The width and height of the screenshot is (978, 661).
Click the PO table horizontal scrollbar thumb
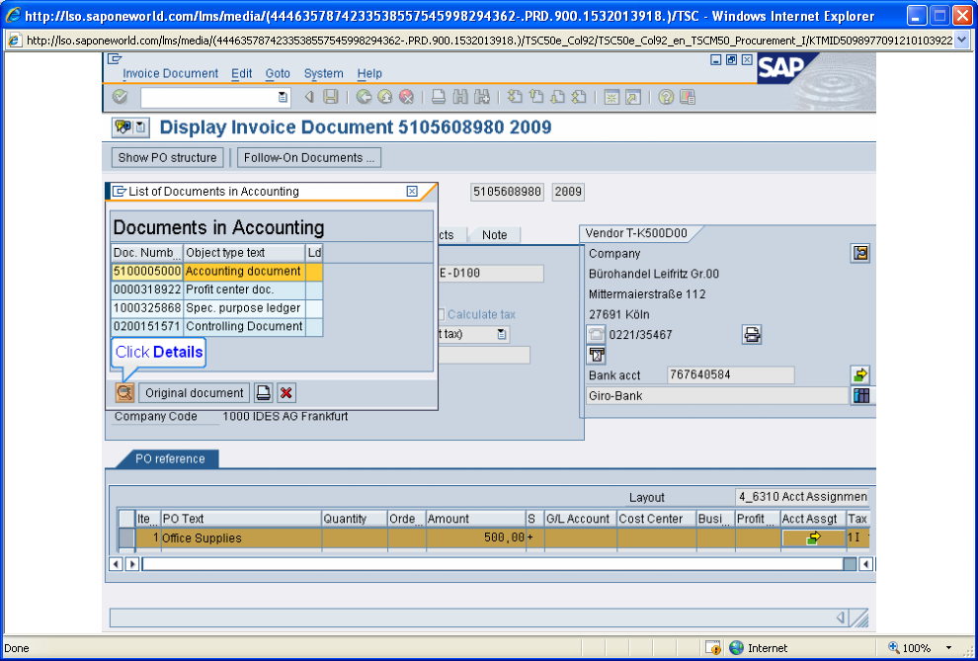850,564
